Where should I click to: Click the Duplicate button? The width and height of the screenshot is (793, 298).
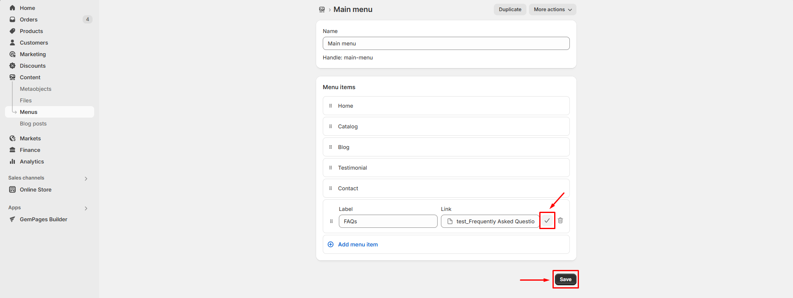(x=510, y=9)
